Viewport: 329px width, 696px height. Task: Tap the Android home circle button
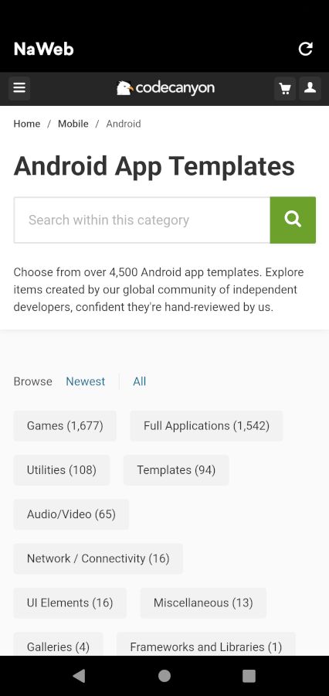(x=164, y=676)
